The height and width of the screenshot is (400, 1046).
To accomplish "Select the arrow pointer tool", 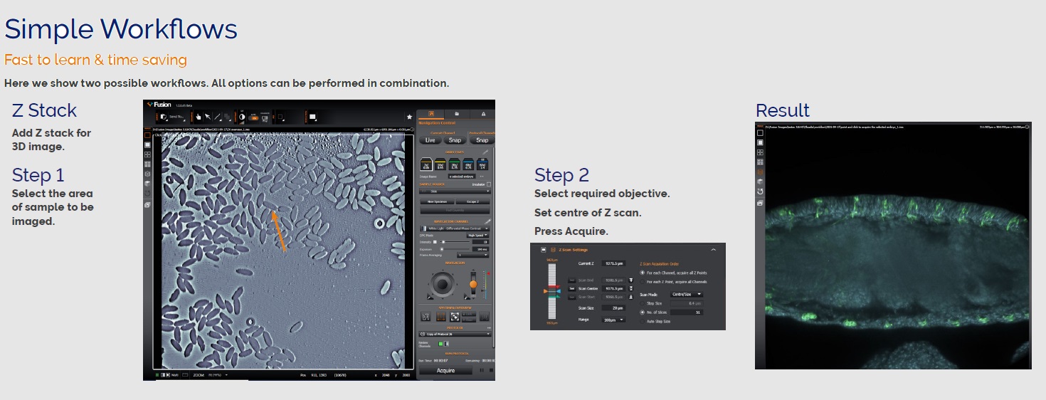I will coord(208,117).
